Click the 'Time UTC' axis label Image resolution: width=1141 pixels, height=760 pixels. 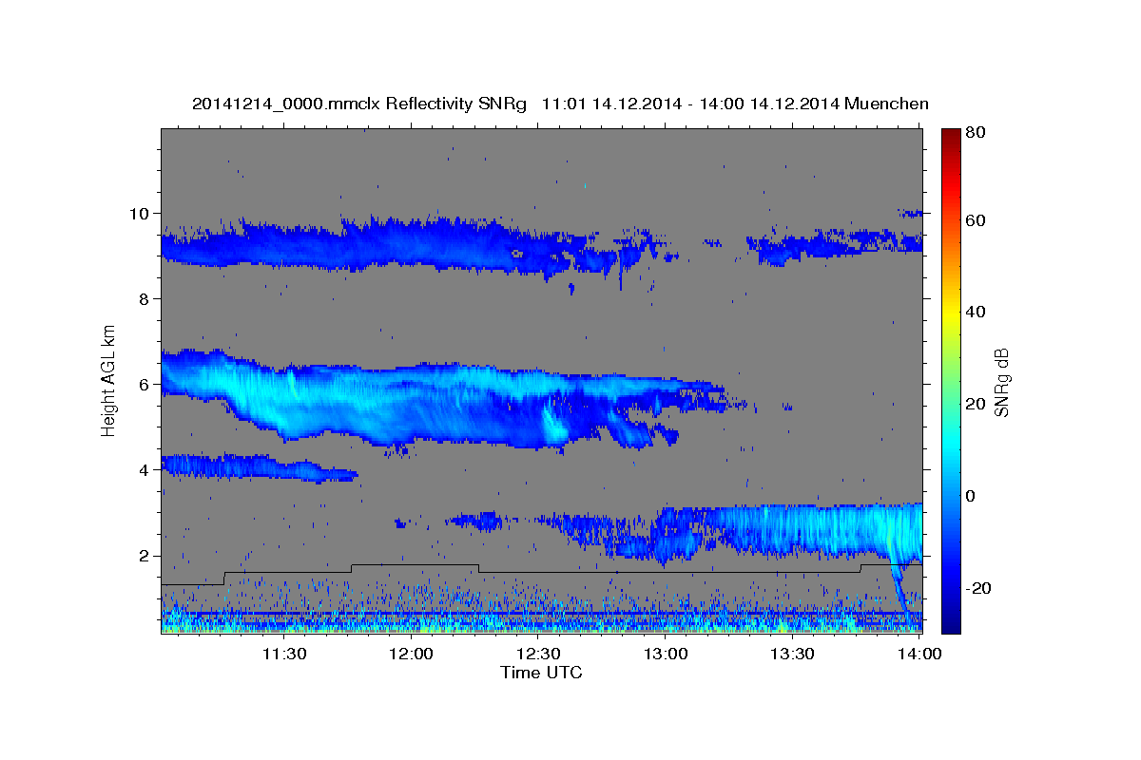[x=541, y=673]
